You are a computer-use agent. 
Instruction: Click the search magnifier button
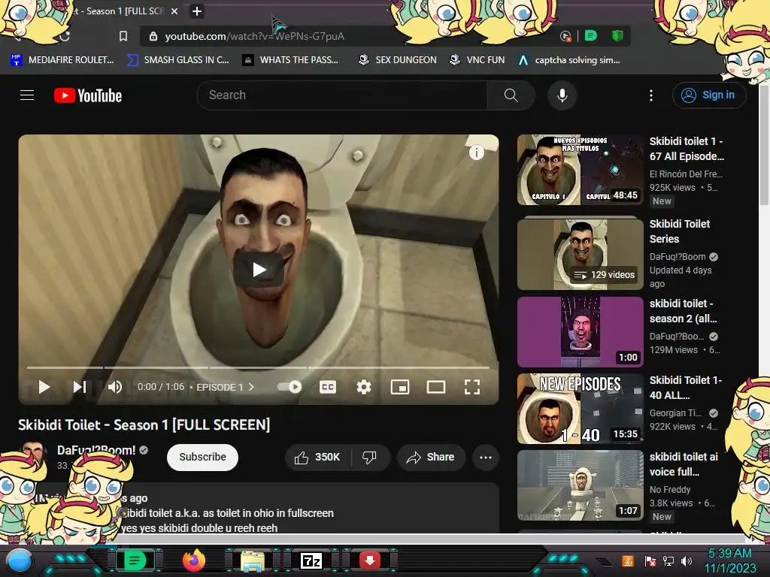(x=511, y=95)
